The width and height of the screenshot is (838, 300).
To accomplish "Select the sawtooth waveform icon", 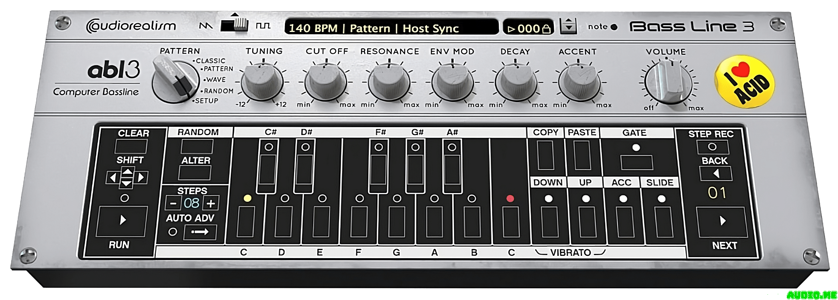I will click(x=206, y=26).
